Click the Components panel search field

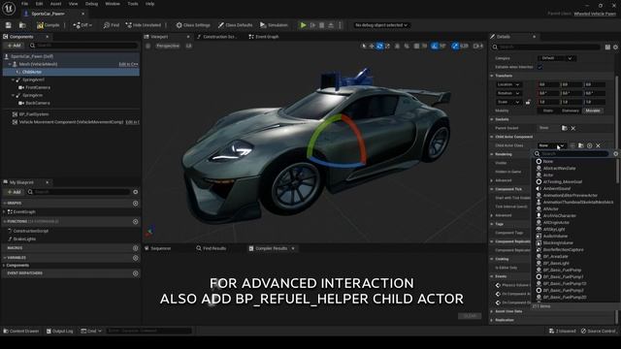click(x=83, y=46)
